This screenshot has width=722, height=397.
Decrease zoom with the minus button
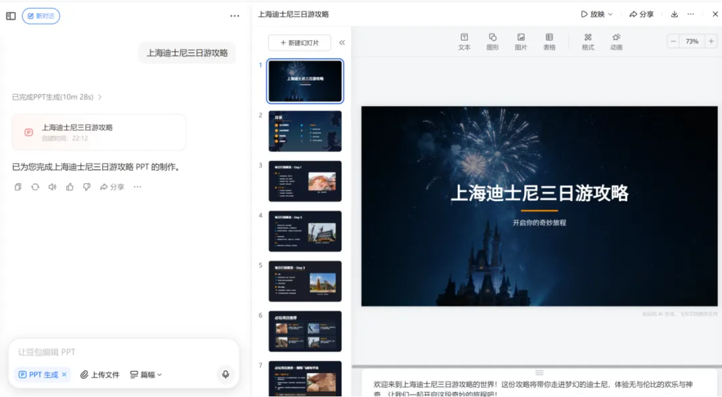coord(673,41)
